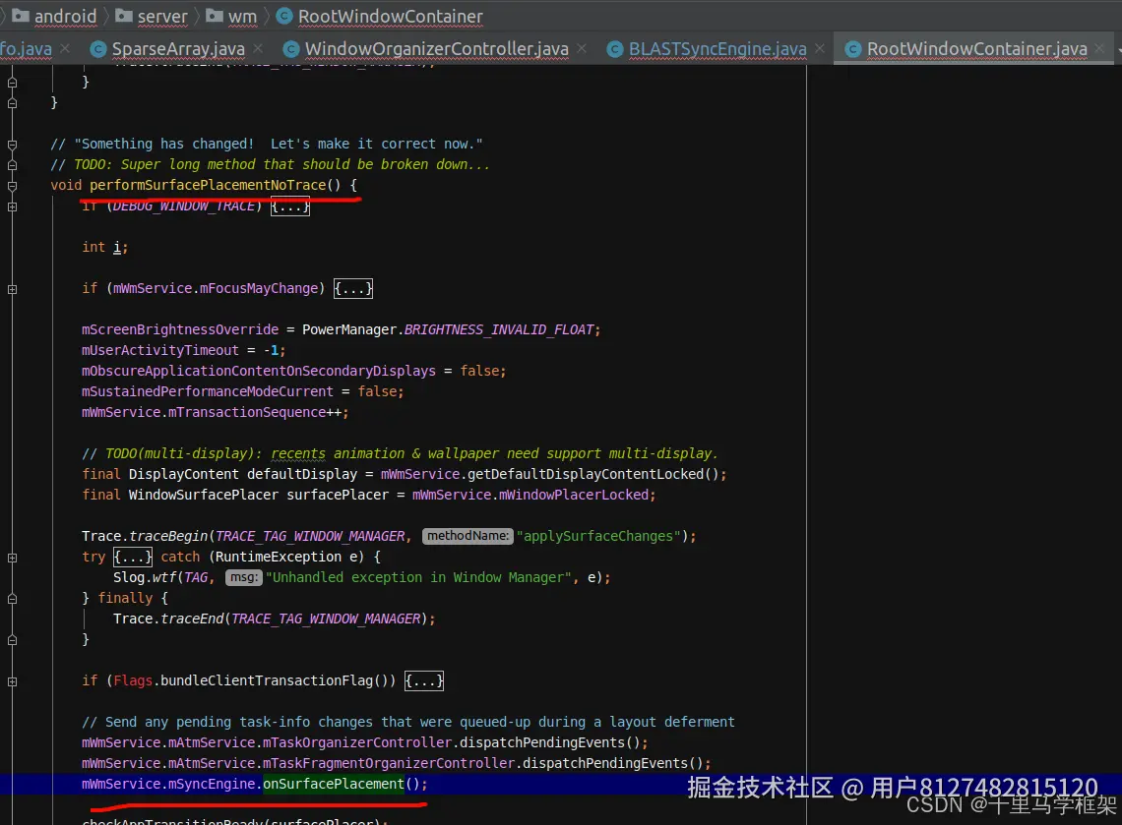Image resolution: width=1122 pixels, height=825 pixels.
Task: Click traceEnd method call
Action: pos(192,619)
